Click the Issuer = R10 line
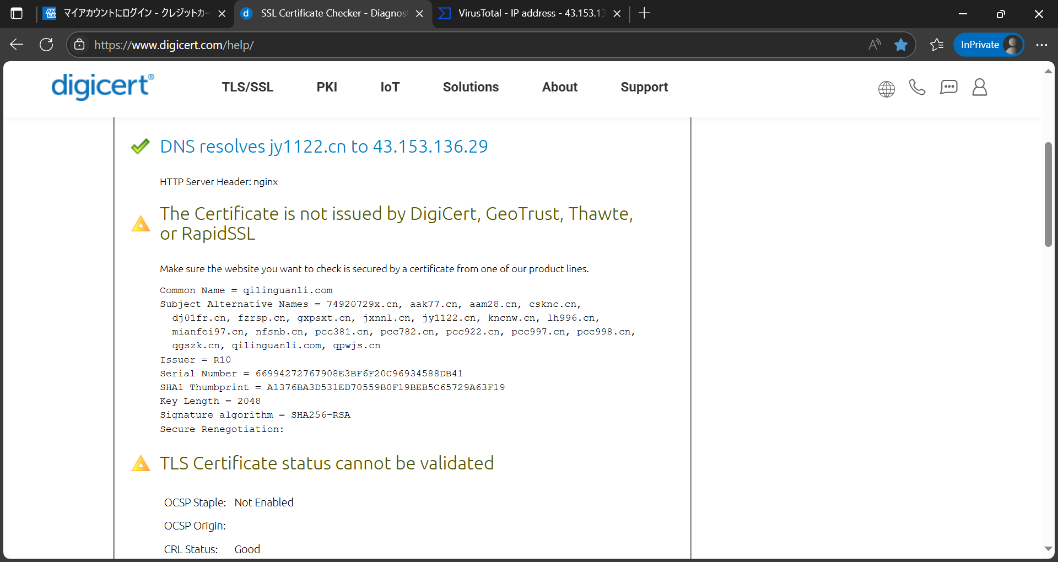Screen dimensions: 1058x562 coord(196,360)
